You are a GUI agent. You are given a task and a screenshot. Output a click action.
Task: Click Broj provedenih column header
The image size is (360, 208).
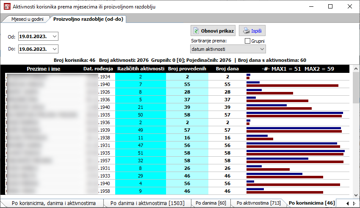[187, 69]
